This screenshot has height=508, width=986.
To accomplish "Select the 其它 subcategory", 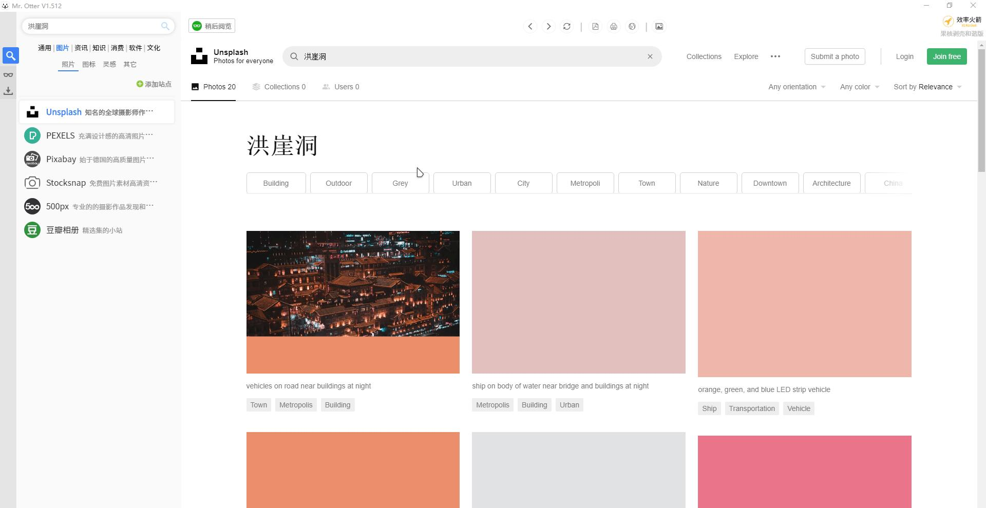I will tap(130, 64).
